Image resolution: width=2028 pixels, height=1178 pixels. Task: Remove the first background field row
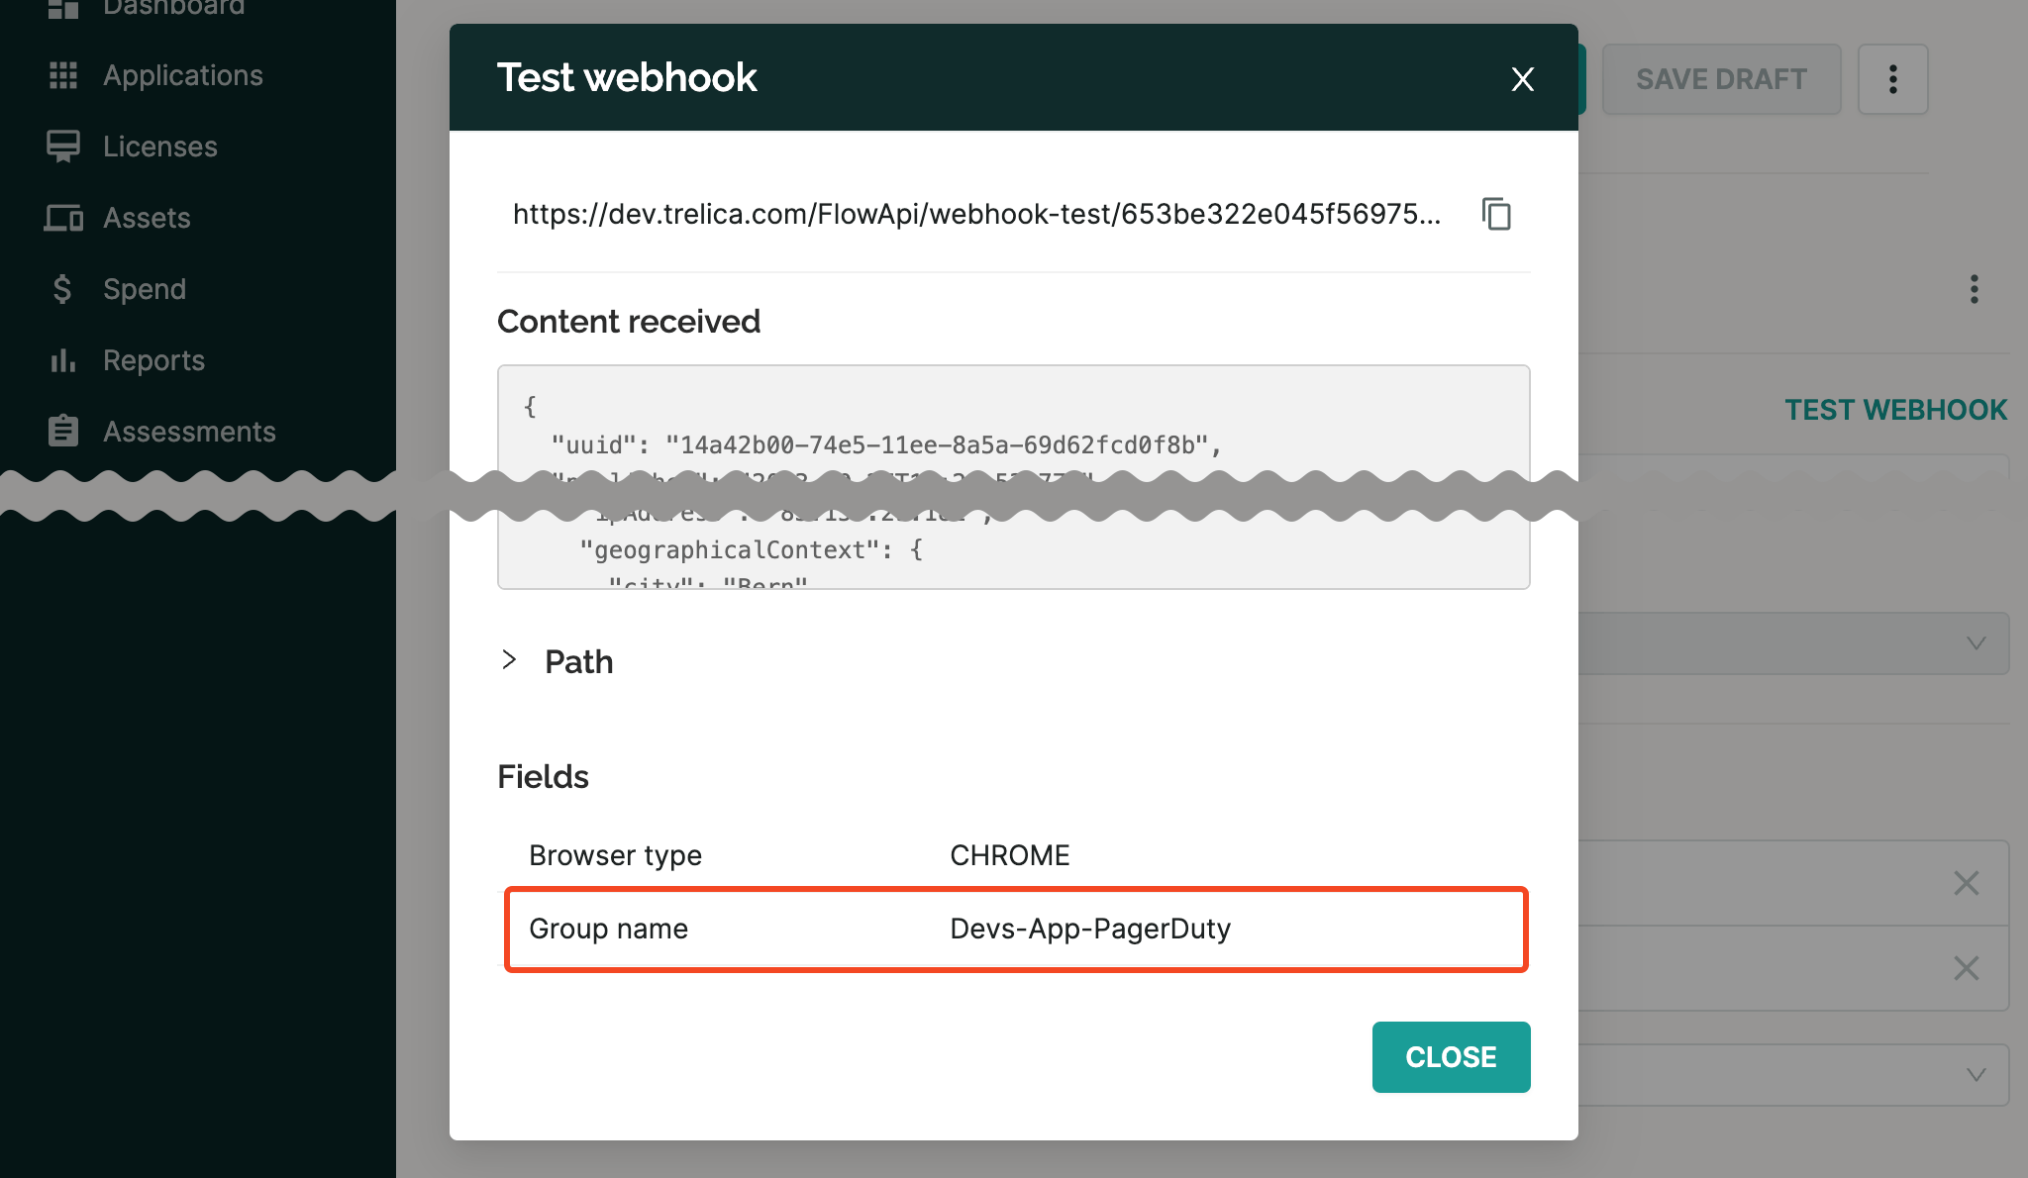1966,883
